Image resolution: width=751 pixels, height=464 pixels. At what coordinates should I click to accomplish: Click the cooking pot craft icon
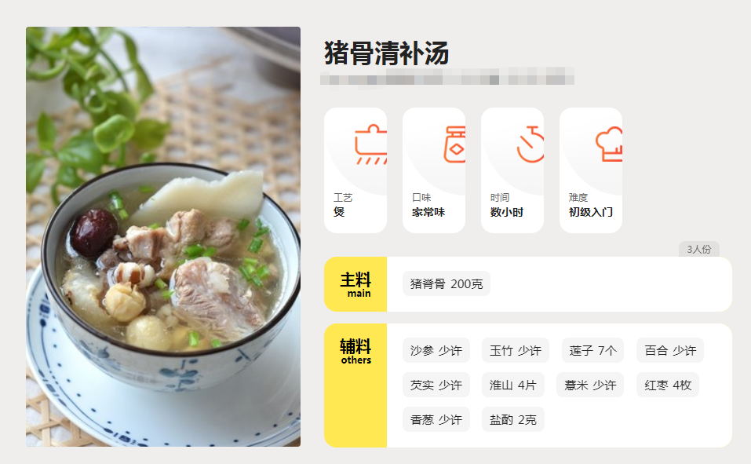[370, 144]
